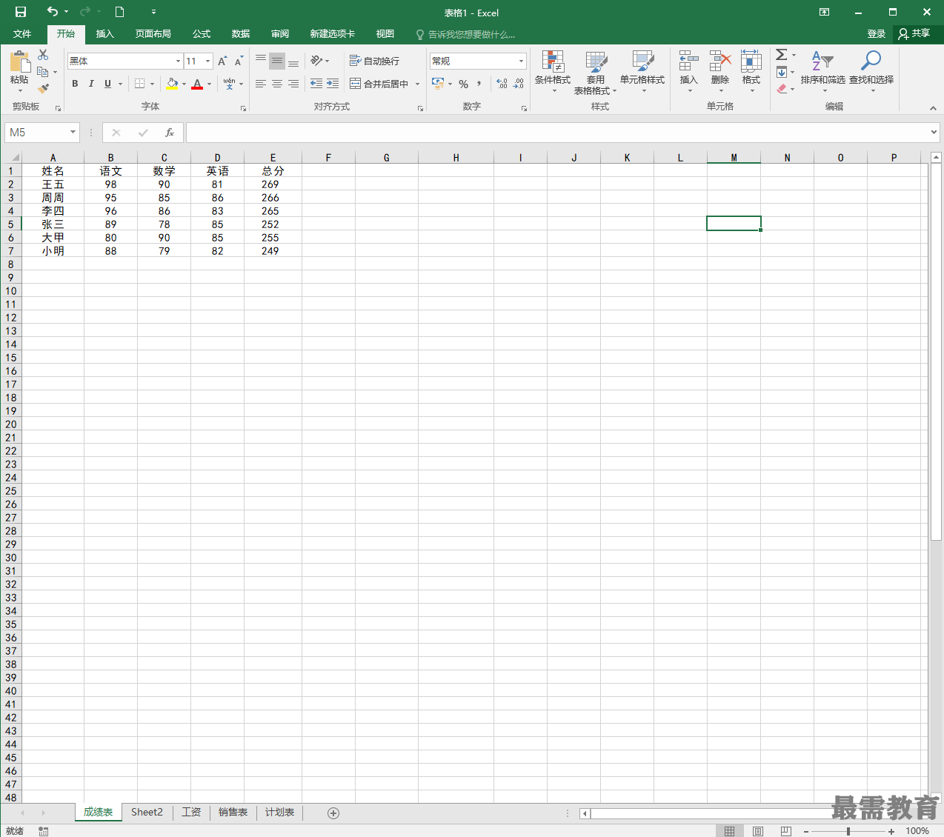The height and width of the screenshot is (837, 944).
Task: Toggle Bold formatting
Action: (x=75, y=84)
